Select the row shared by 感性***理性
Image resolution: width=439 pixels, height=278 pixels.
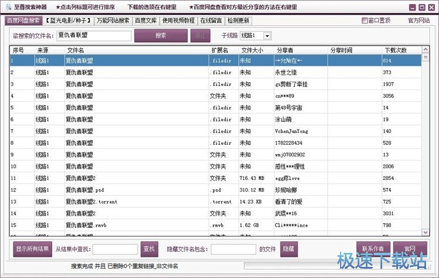pos(215,166)
